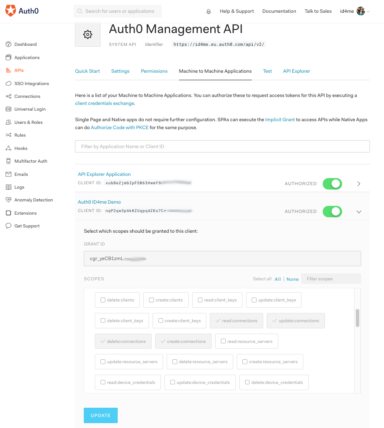Check the update:device_credentials scope checkbox
This screenshot has width=384, height=428.
(x=172, y=382)
